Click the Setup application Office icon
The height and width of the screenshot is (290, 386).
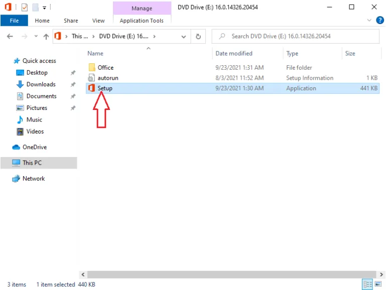click(91, 88)
